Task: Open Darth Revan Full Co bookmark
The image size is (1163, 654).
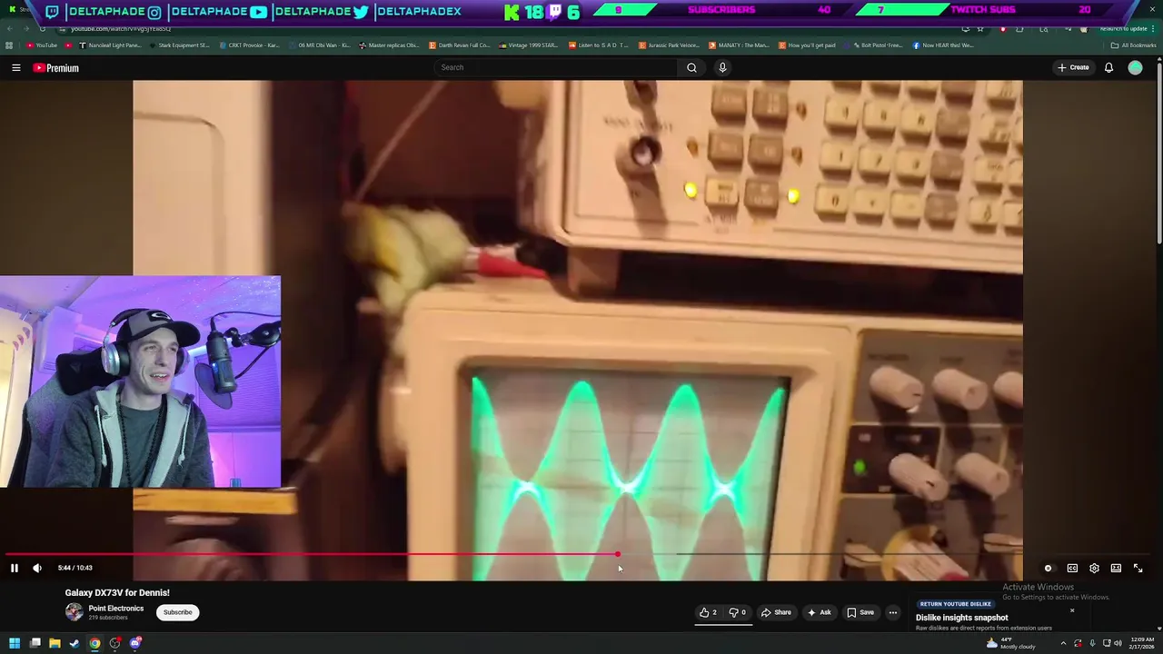Action: tap(459, 45)
